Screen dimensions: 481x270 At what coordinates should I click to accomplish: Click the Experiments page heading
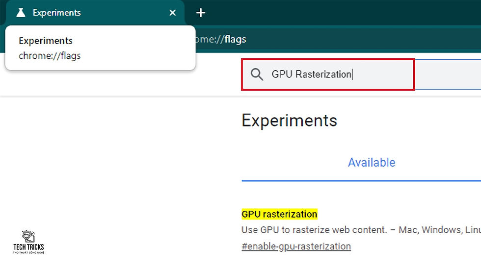click(289, 121)
